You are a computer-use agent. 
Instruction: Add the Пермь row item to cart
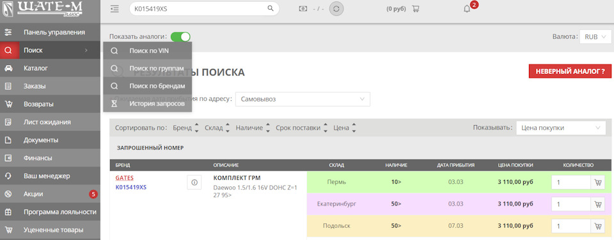click(597, 182)
